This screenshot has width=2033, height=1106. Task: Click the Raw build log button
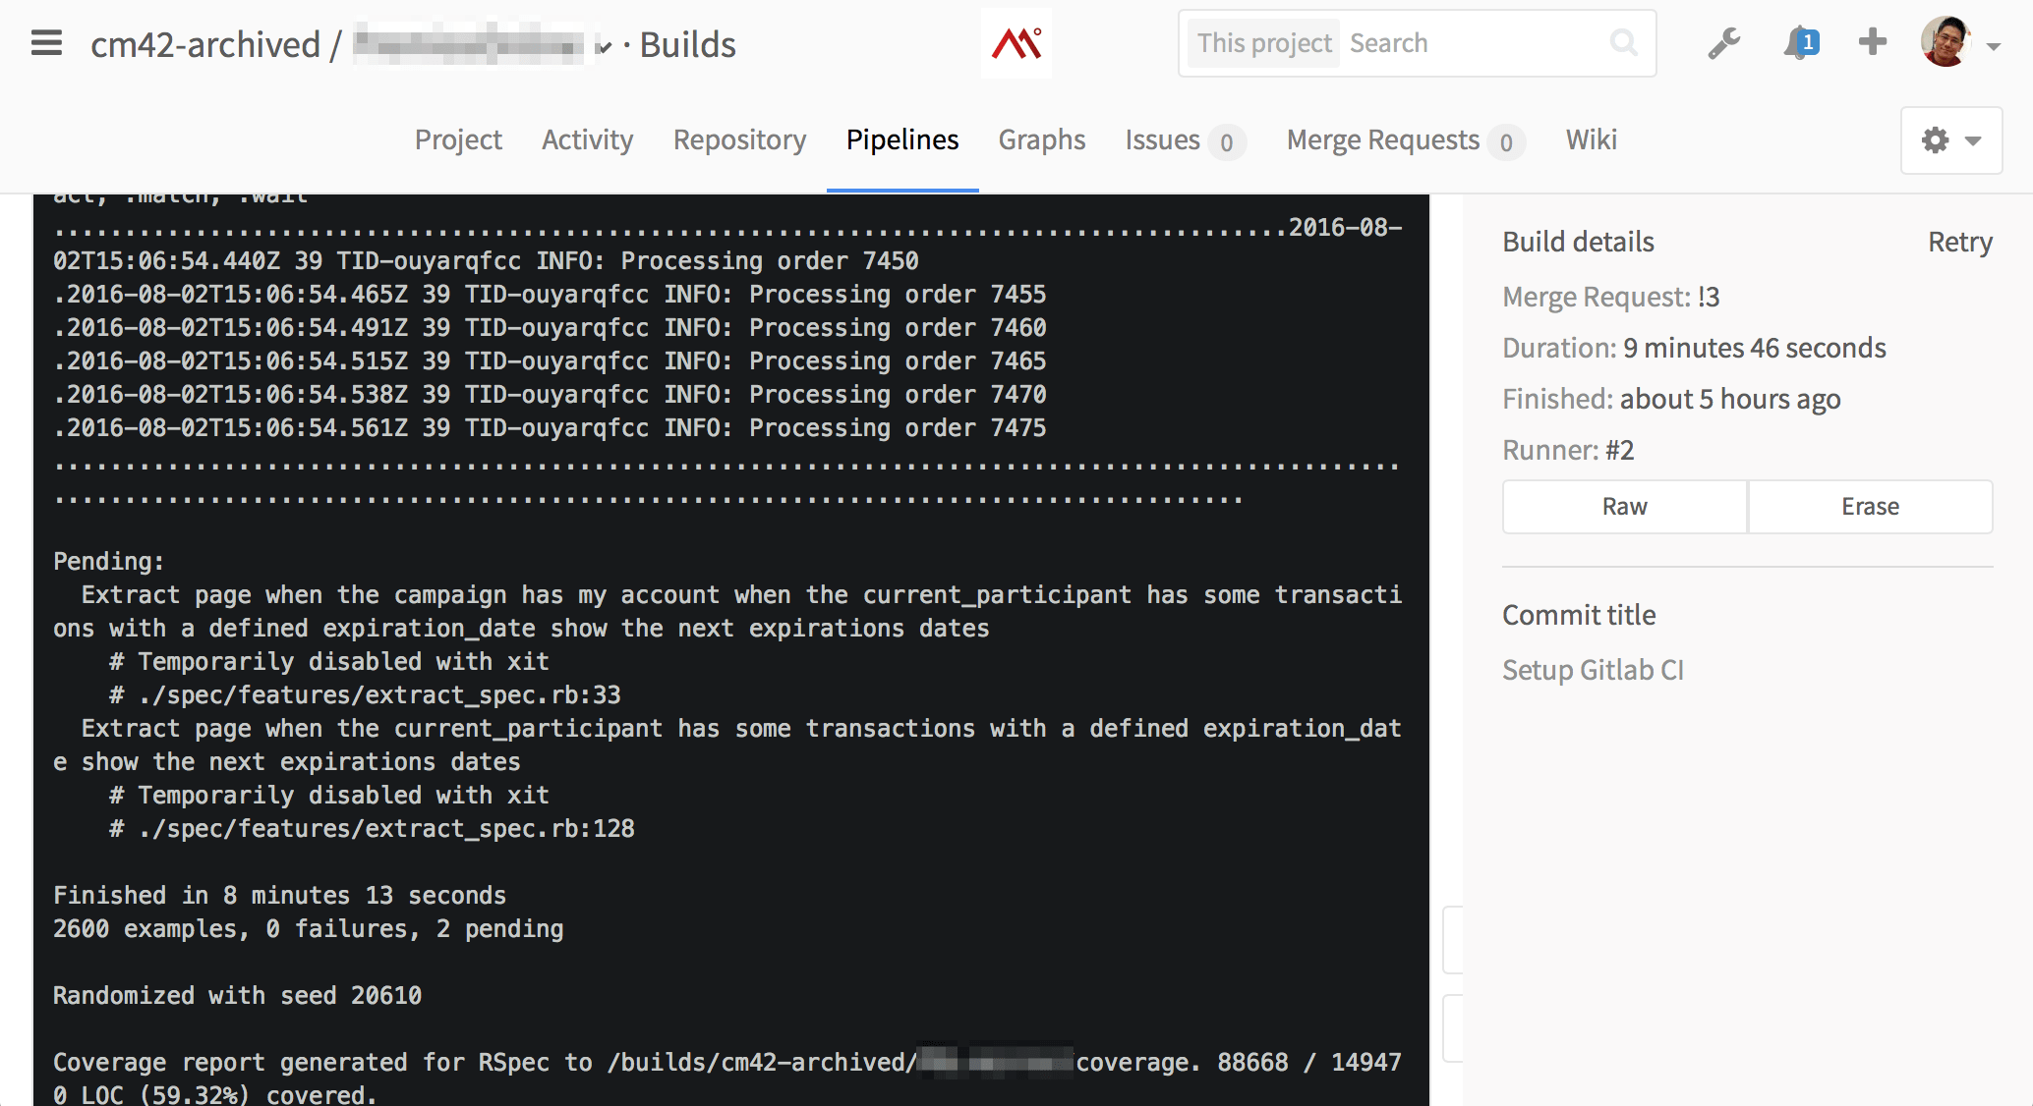(1624, 507)
